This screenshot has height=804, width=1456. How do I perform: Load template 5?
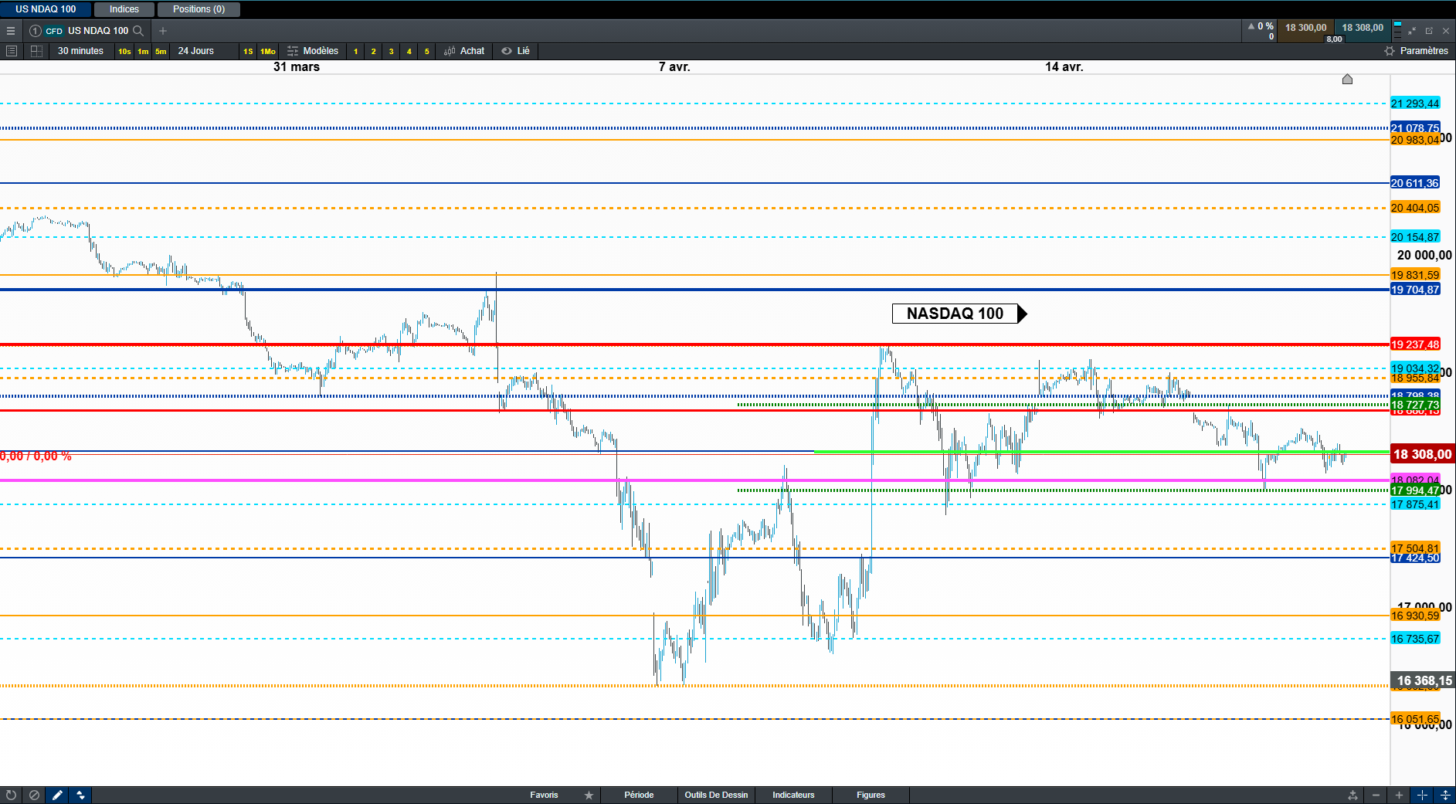coord(427,52)
